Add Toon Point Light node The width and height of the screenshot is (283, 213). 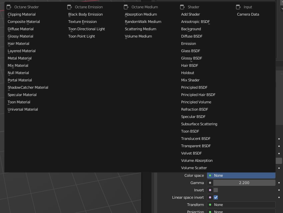(82, 36)
